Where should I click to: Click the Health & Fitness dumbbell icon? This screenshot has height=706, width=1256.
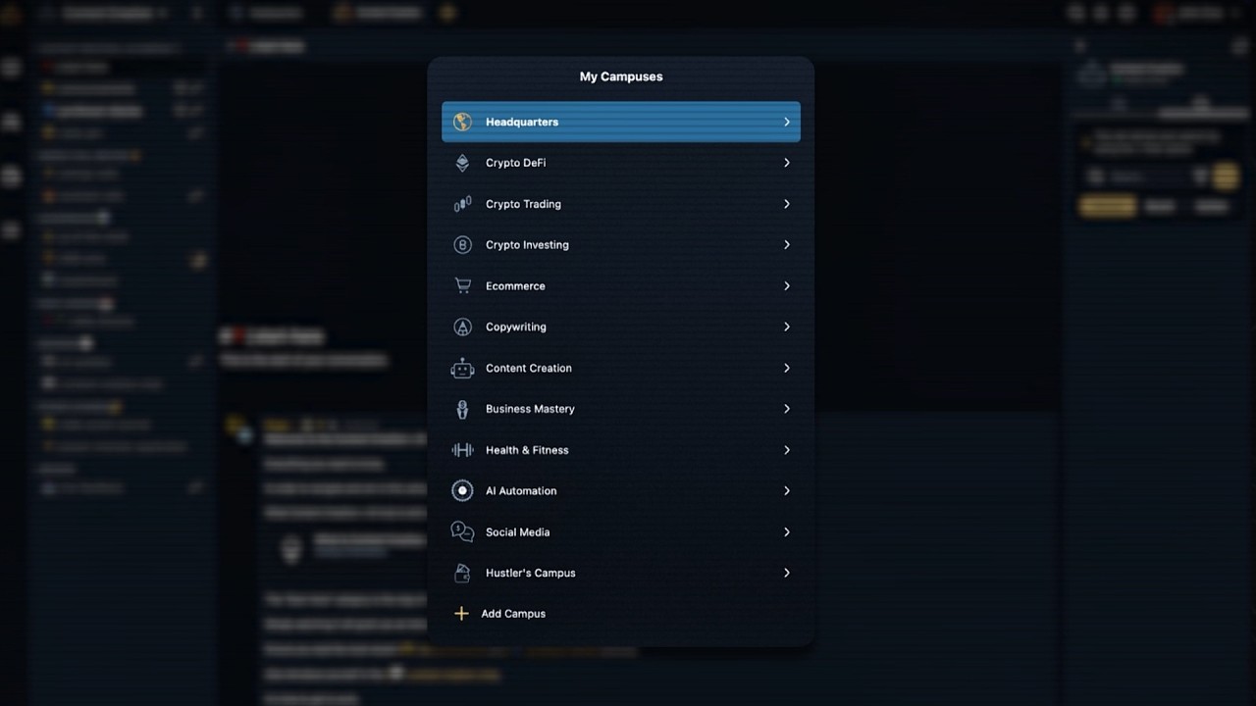click(462, 450)
